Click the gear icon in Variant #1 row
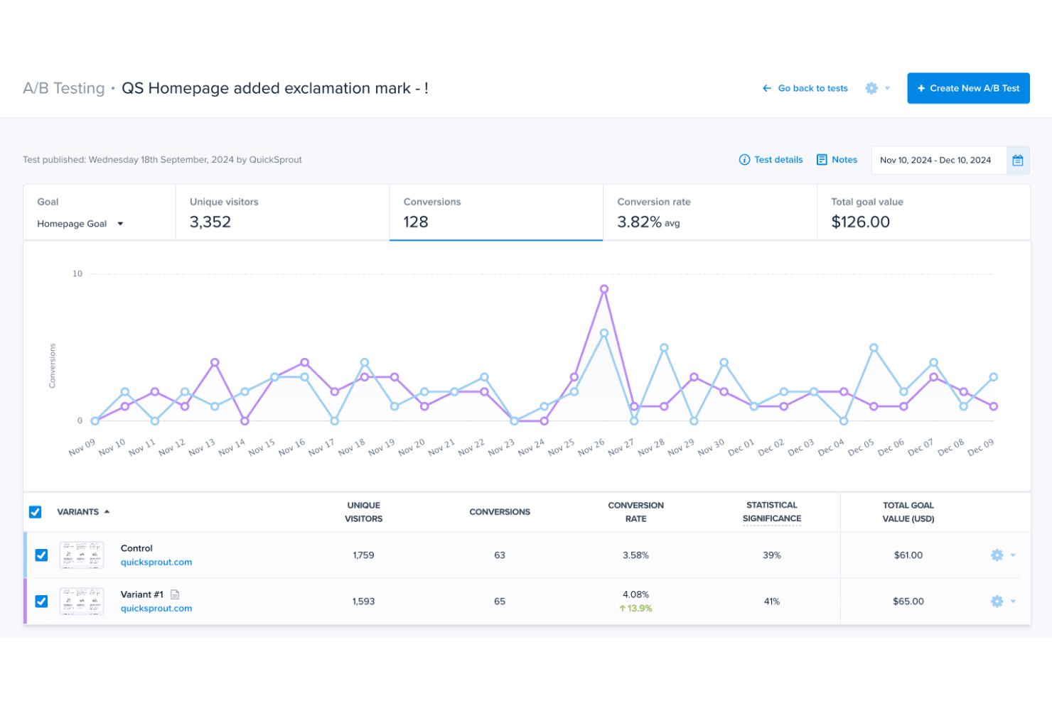1052x701 pixels. pyautogui.click(x=997, y=601)
